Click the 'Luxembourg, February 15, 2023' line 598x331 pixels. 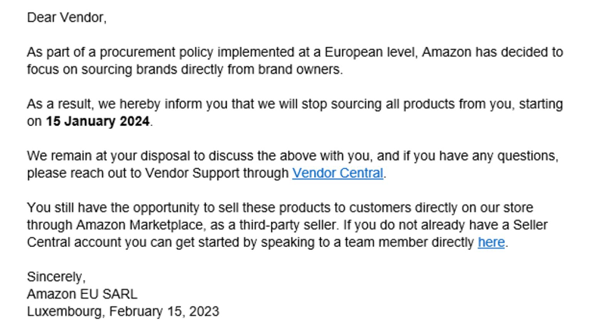coord(123,311)
